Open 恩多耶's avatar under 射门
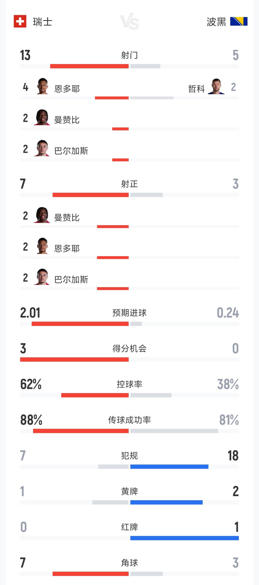This screenshot has width=259, height=585. tap(42, 86)
